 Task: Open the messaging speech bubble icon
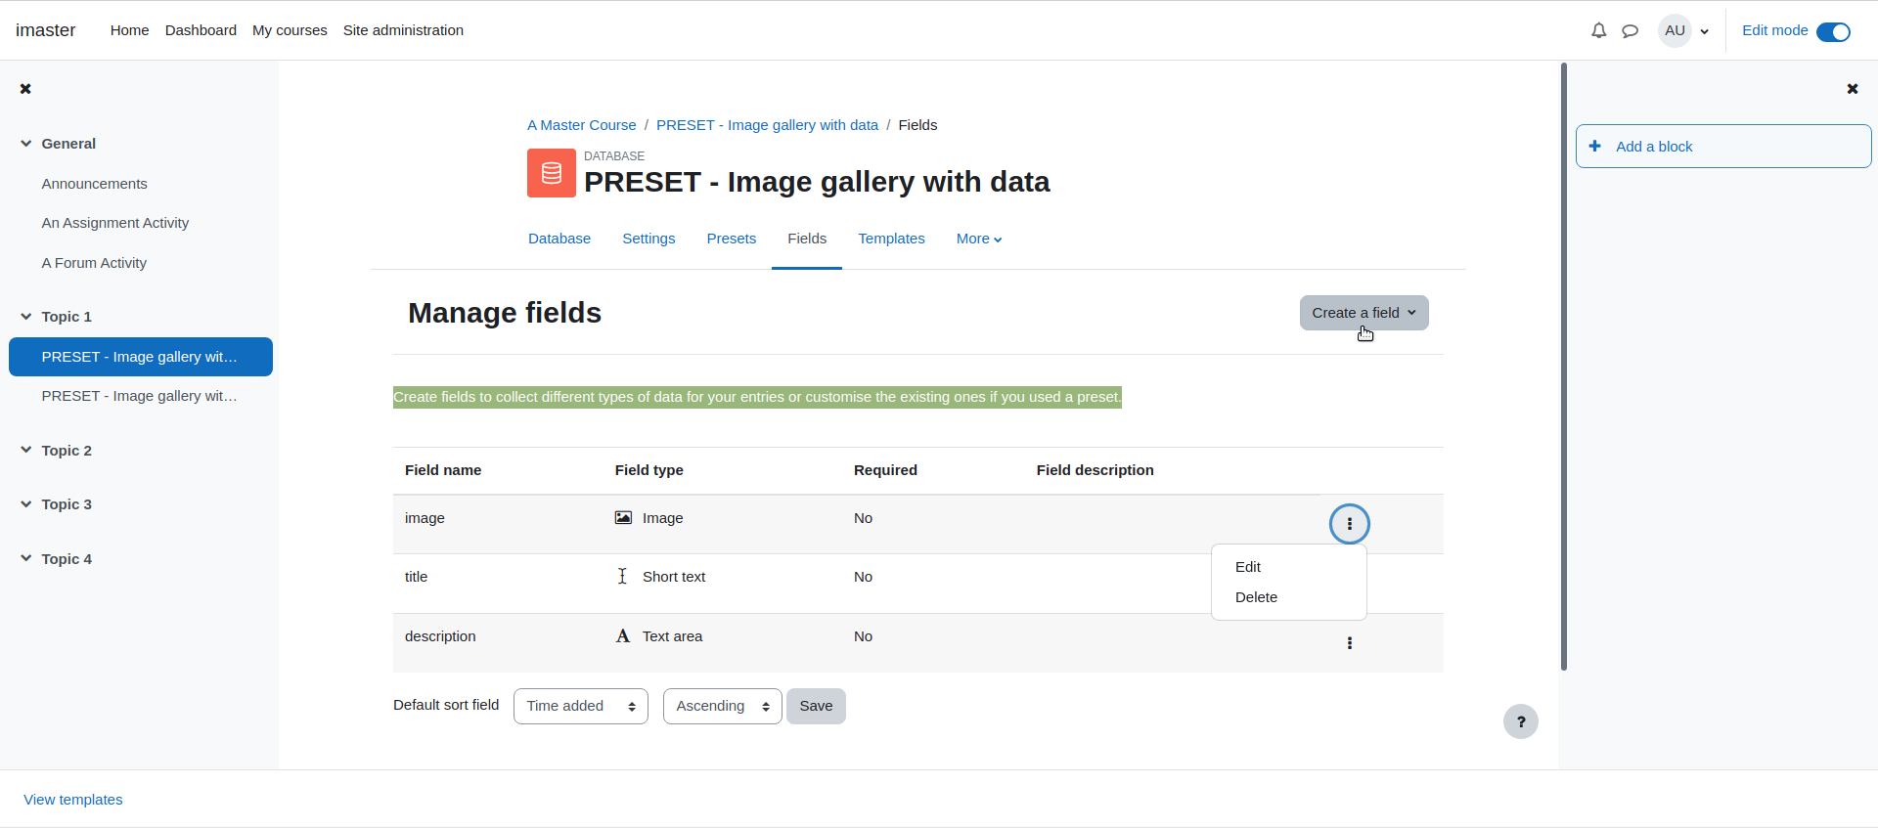(1630, 30)
